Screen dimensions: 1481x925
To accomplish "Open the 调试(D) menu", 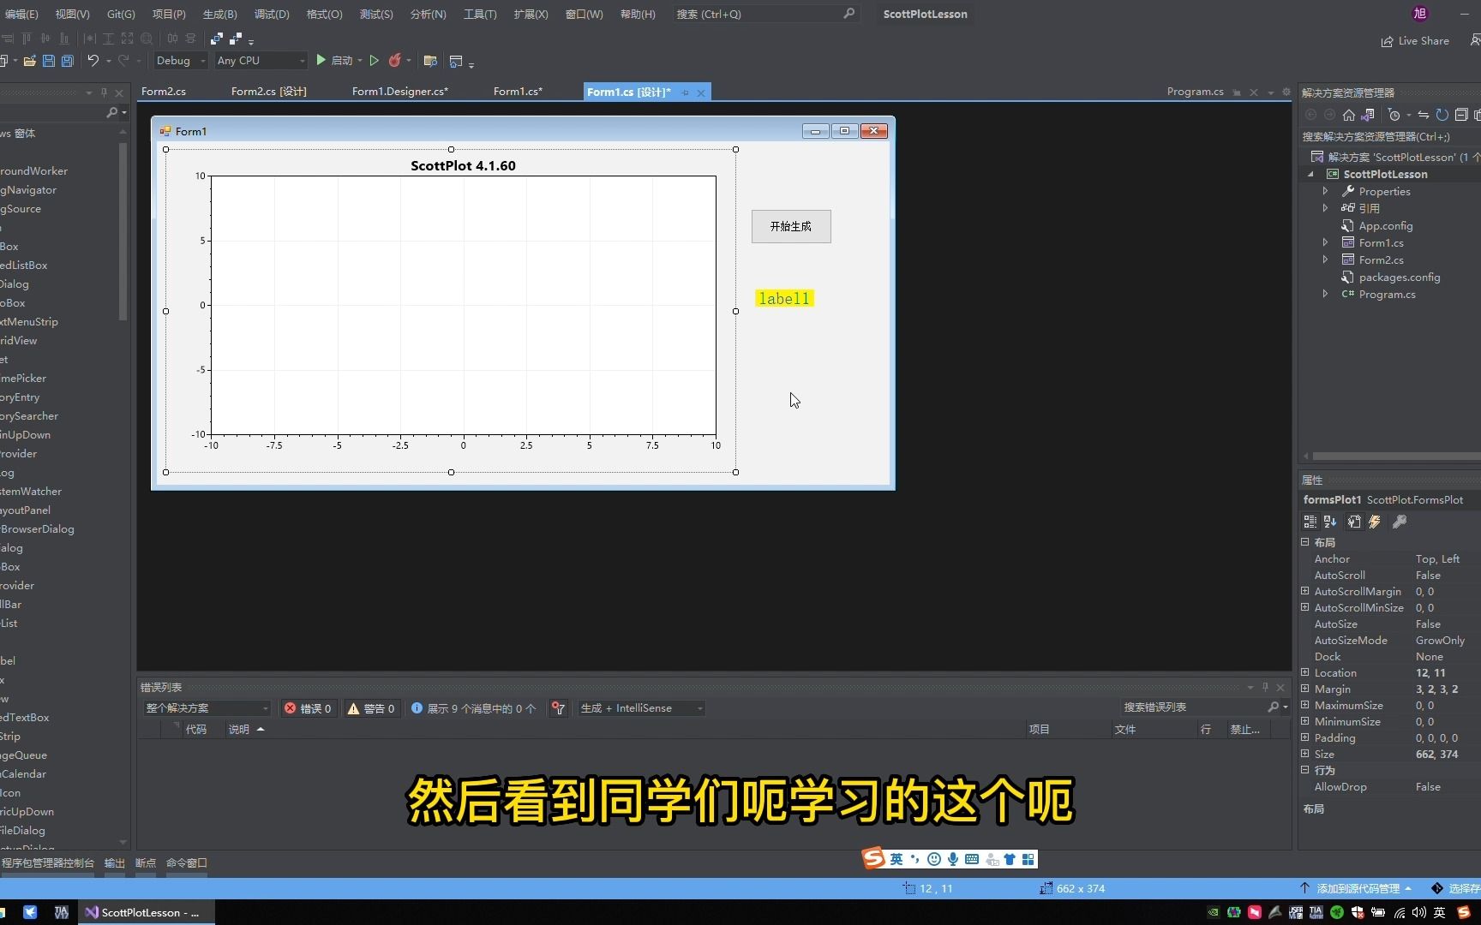I will coord(271,14).
